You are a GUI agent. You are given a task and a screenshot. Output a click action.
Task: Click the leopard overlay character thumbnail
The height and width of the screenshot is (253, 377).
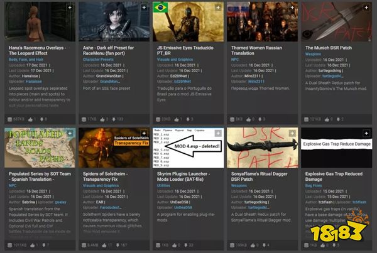(40, 21)
